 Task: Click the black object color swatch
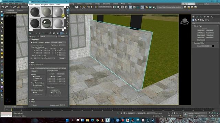click(213, 46)
